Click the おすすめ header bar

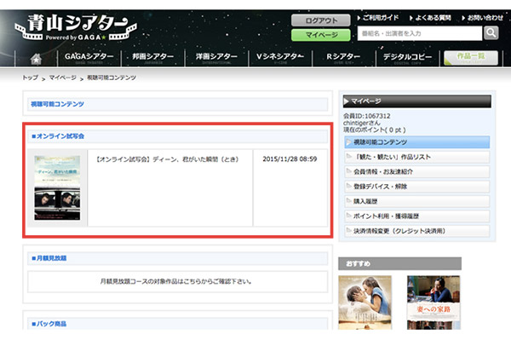coord(400,263)
